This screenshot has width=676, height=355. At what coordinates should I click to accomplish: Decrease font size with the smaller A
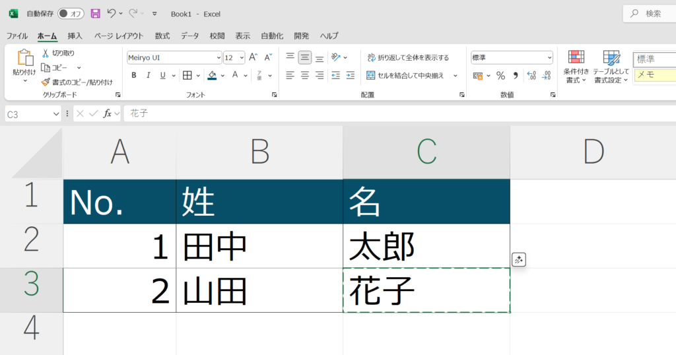[x=268, y=57]
